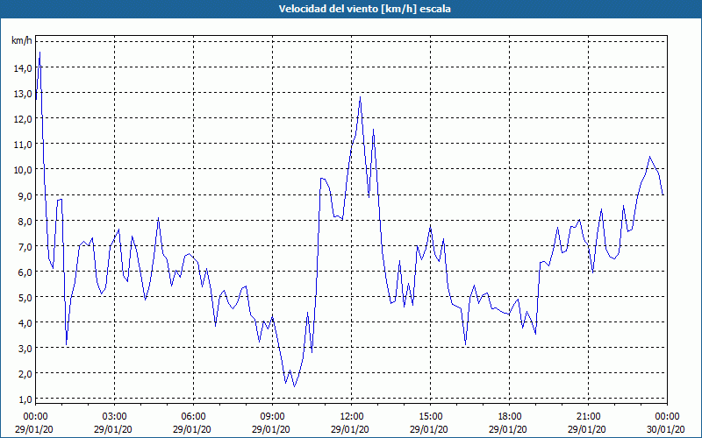Click the "03:00" time label
The width and height of the screenshot is (702, 438).
115,417
